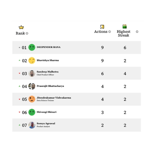Open Prasenjit Bhattacharya's profile photo
The height and width of the screenshot is (155, 155).
(x=32, y=86)
